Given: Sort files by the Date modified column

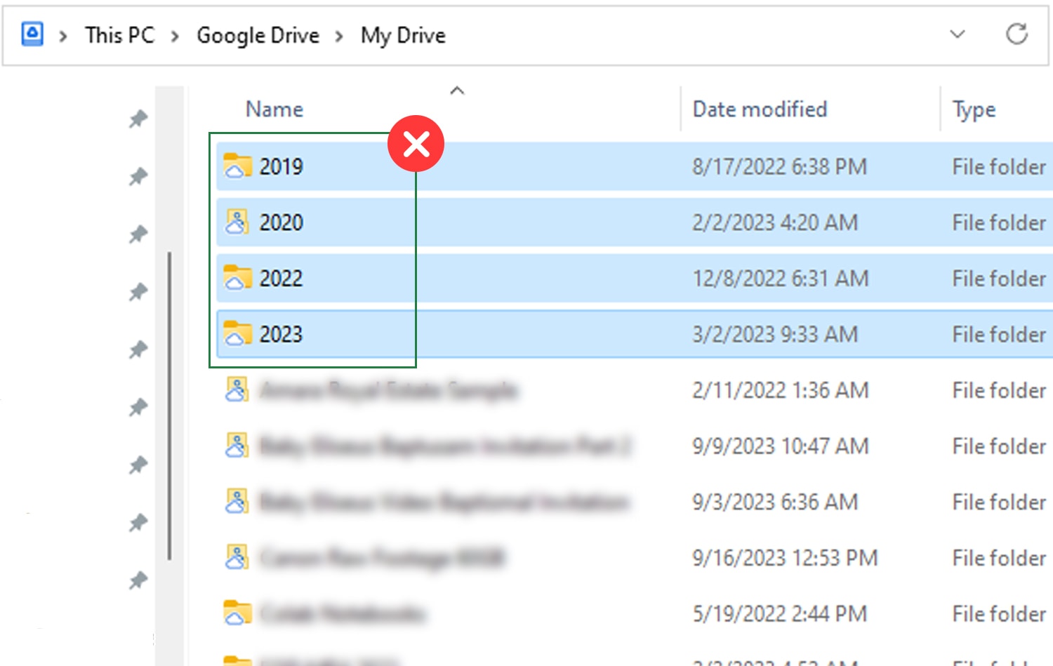Looking at the screenshot, I should pyautogui.click(x=760, y=109).
